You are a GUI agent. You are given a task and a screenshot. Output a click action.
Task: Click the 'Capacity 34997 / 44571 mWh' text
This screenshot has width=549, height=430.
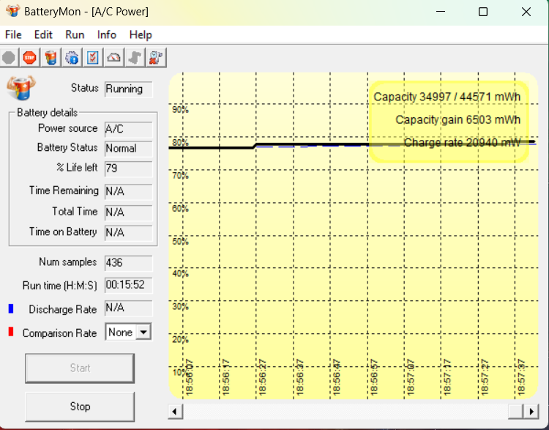tap(447, 97)
